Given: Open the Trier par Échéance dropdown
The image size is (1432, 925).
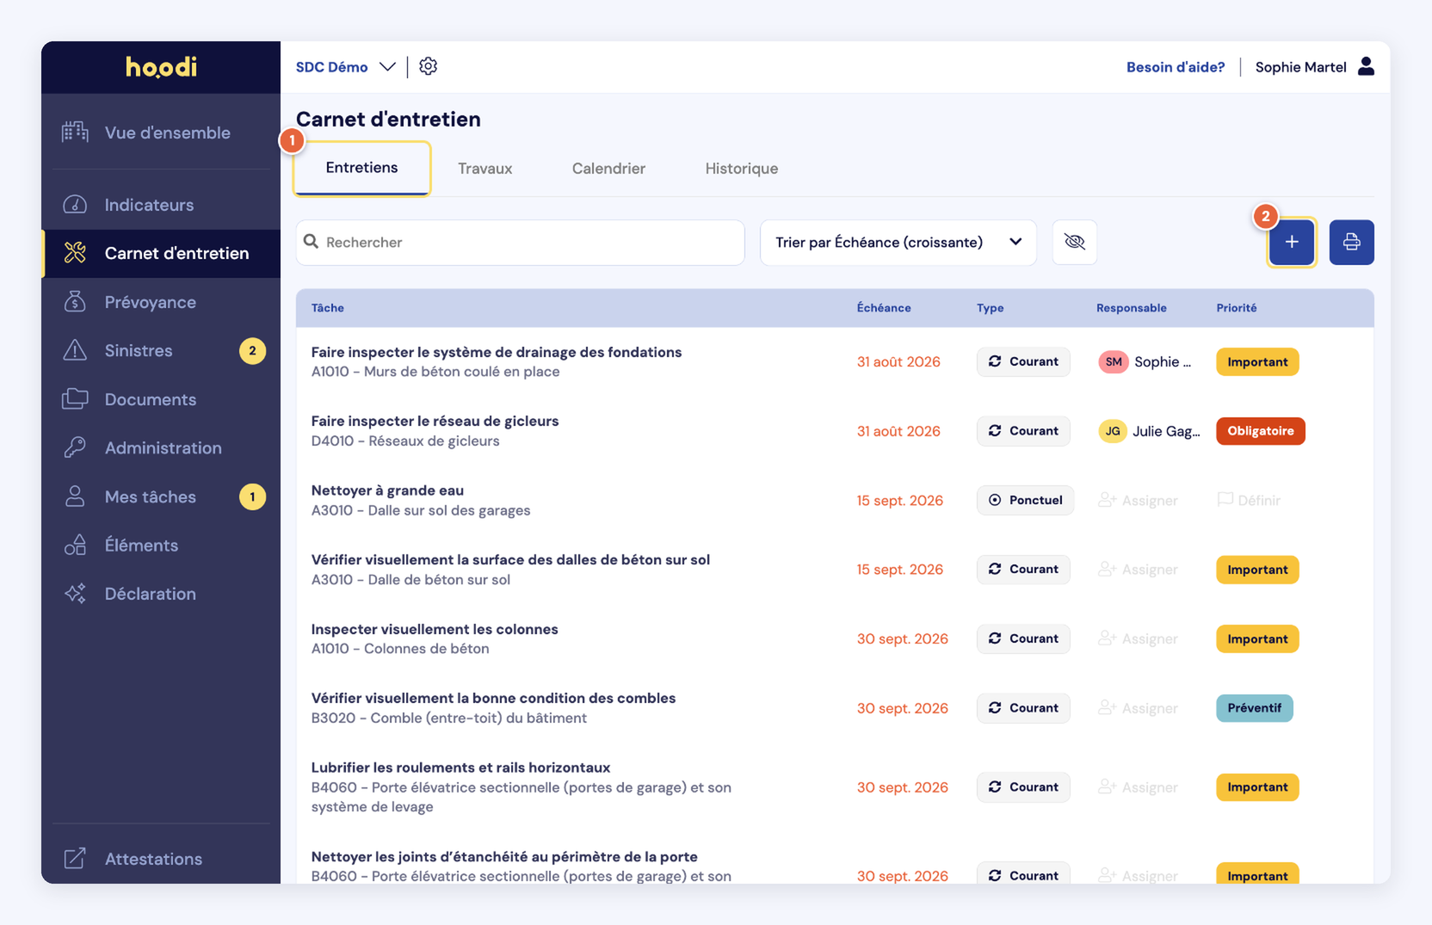Looking at the screenshot, I should click(898, 243).
